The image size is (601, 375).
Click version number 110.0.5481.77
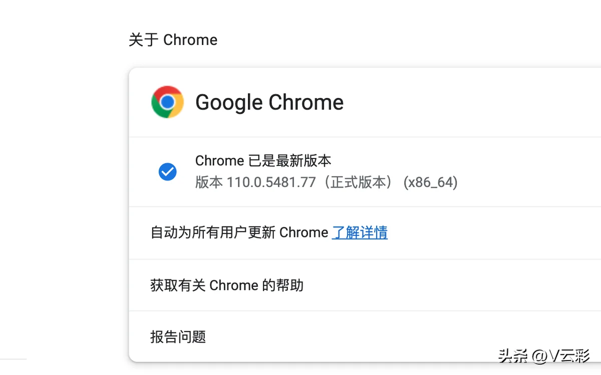tap(271, 182)
